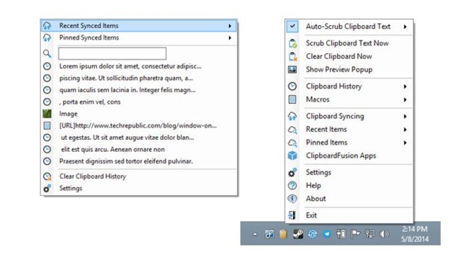Click the Help question mark icon
The image size is (468, 260).
click(292, 185)
